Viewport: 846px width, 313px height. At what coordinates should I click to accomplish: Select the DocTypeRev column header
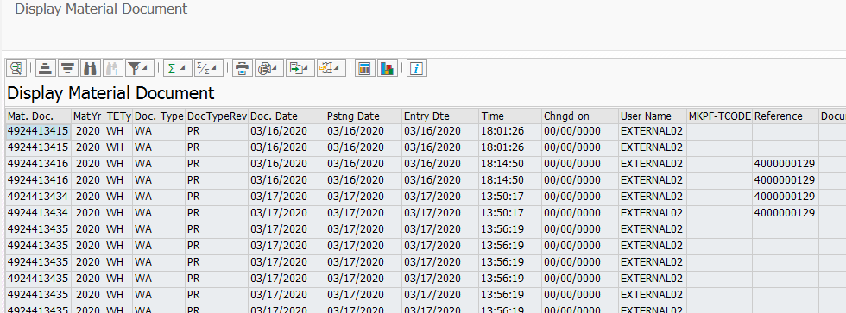click(x=217, y=116)
